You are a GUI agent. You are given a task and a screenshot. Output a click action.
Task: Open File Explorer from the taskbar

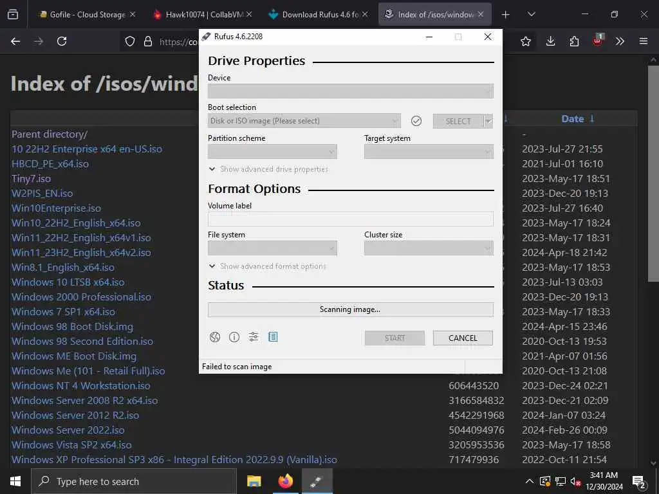[x=254, y=481]
